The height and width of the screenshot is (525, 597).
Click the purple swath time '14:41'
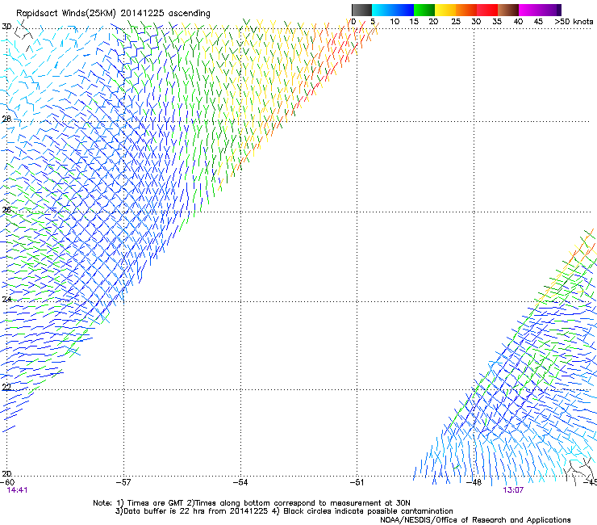coord(18,490)
